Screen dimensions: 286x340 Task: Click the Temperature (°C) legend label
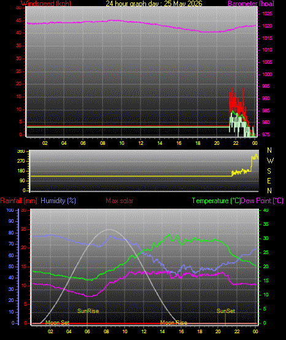click(217, 201)
